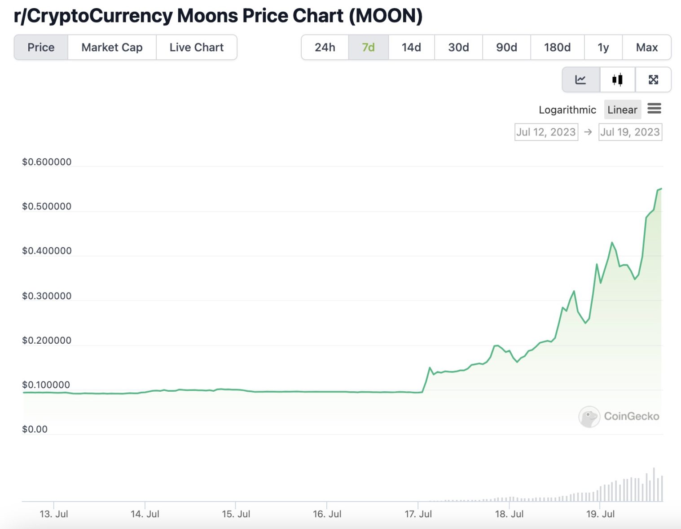
Task: Select the 7d time range
Action: tap(368, 47)
